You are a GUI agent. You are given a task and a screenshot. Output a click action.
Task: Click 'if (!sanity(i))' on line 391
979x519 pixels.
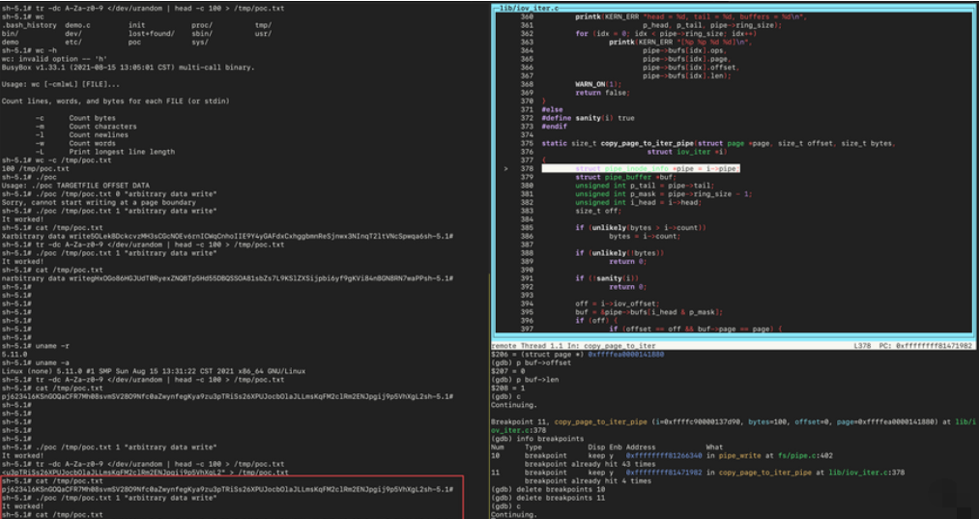pyautogui.click(x=607, y=278)
